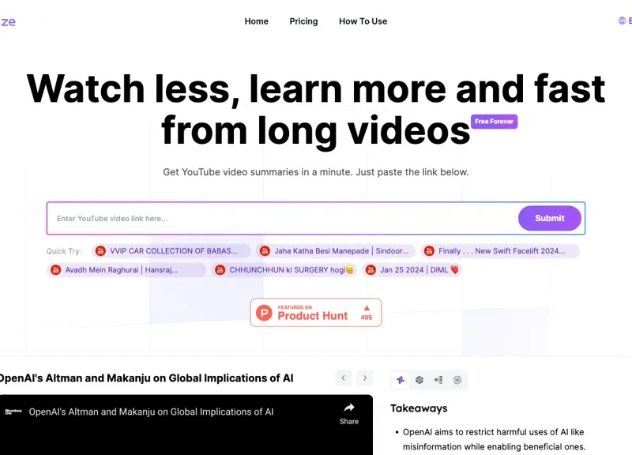Select the target view icon in the takeaways toolbar

coord(457,380)
